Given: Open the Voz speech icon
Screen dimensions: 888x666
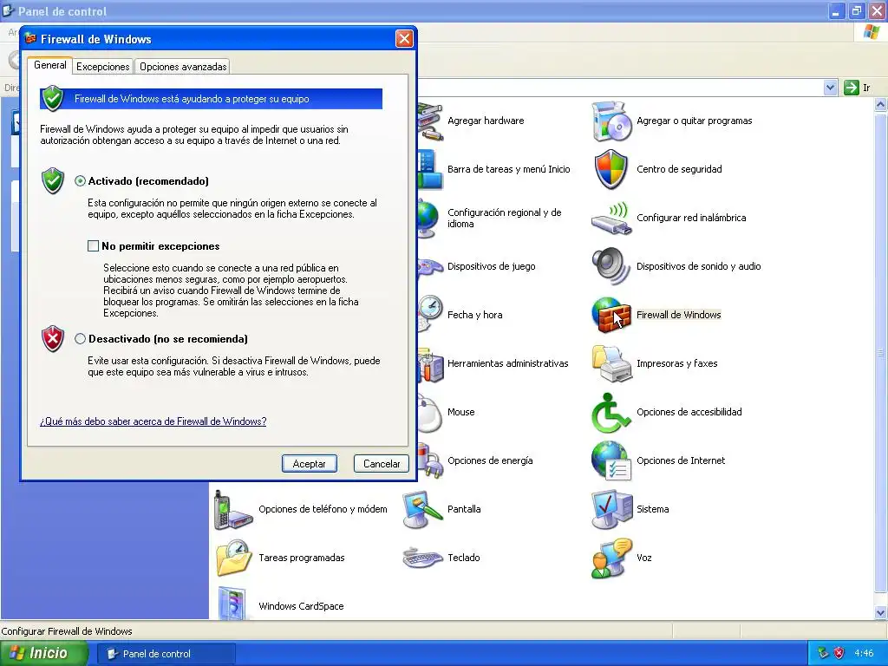Looking at the screenshot, I should [x=611, y=558].
